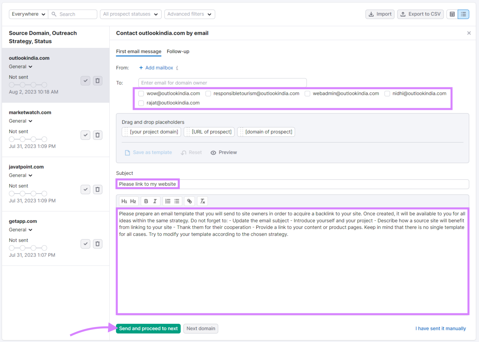Switch to the Follow-up tab

(178, 51)
